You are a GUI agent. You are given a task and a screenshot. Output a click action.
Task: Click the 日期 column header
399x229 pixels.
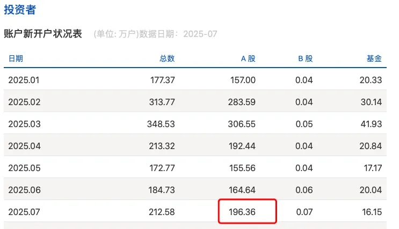tap(16, 58)
